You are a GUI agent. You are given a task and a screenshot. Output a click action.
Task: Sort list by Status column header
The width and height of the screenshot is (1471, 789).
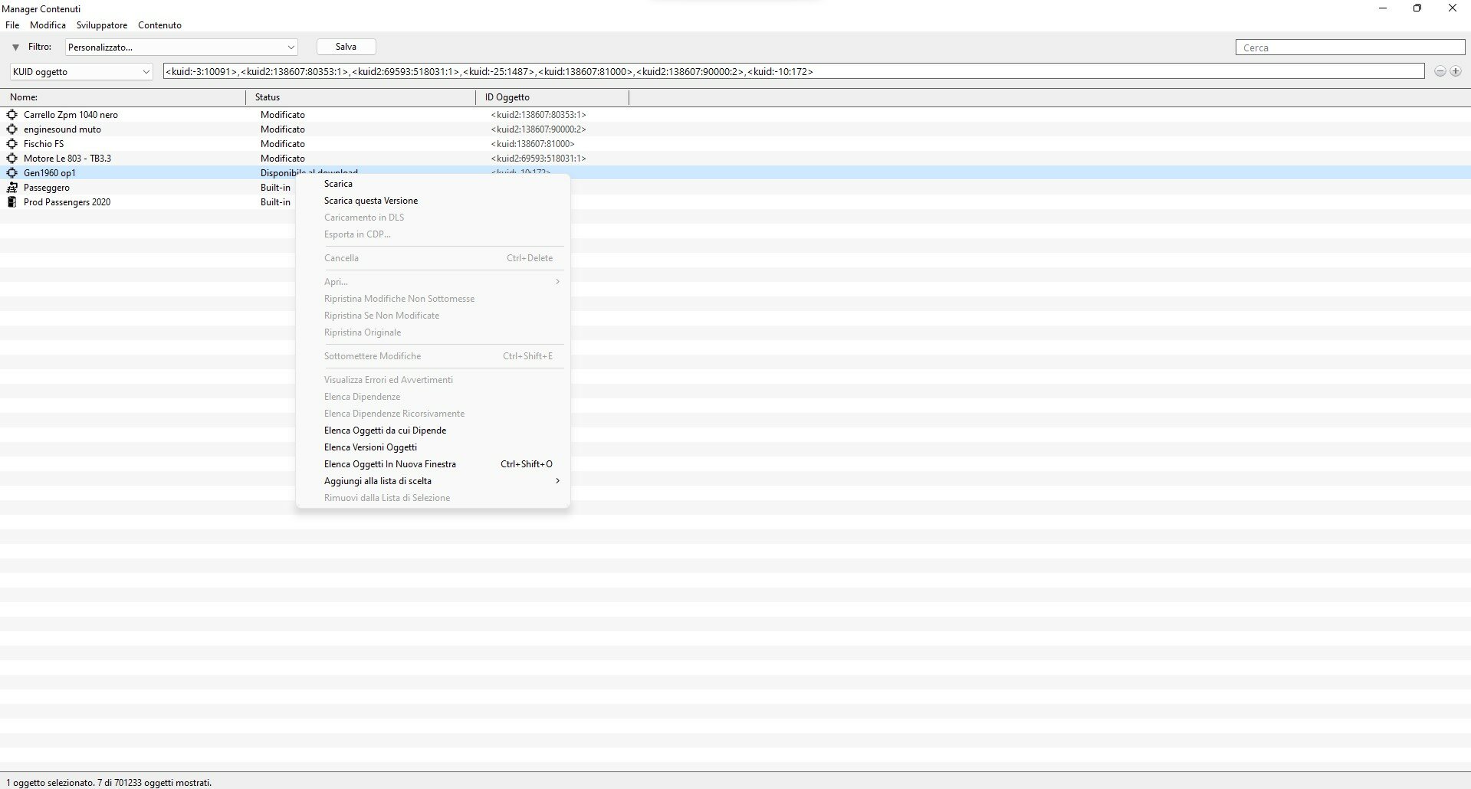(360, 97)
